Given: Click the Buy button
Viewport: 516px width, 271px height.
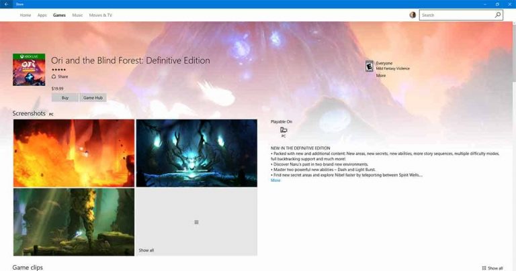Looking at the screenshot, I should tap(64, 97).
